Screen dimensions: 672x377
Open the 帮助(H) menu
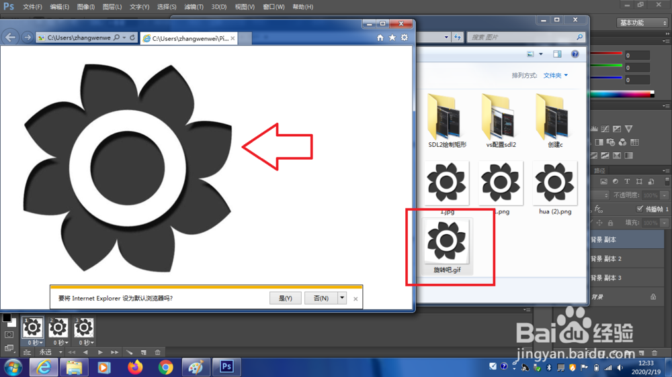click(x=302, y=7)
